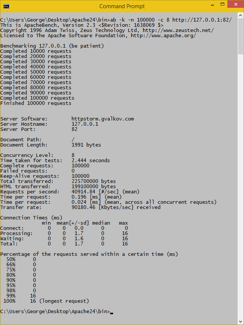Click the 'Connection Times (ms)' heading
The width and height of the screenshot is (244, 325).
pyautogui.click(x=31, y=218)
